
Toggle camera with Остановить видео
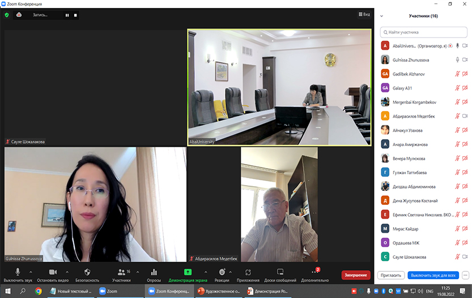point(53,272)
